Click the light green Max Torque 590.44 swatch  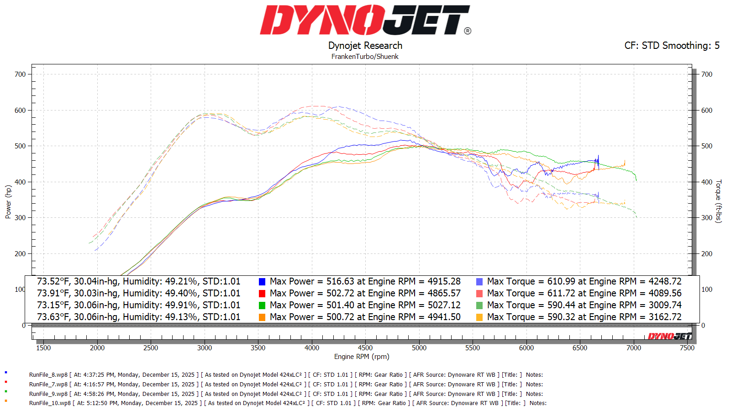click(x=479, y=306)
